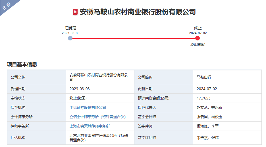Image resolution: width=266 pixels, height=147 pixels.
Task: Click the 评估机构 label cell
Action: [x=37, y=138]
